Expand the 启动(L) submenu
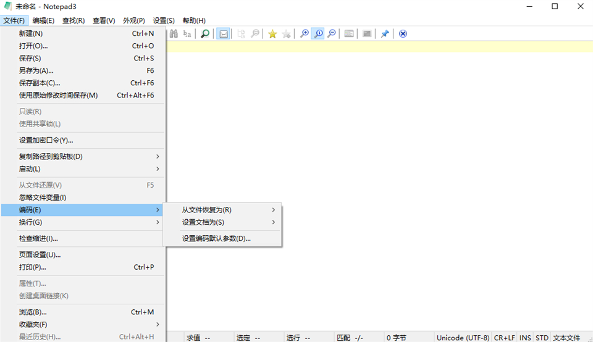The image size is (593, 342). (x=83, y=169)
